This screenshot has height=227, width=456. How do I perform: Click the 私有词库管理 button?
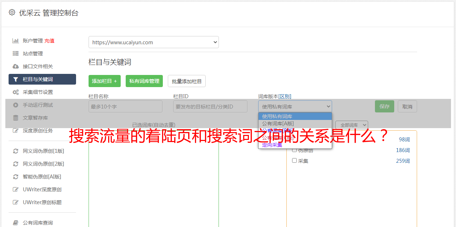tap(144, 81)
